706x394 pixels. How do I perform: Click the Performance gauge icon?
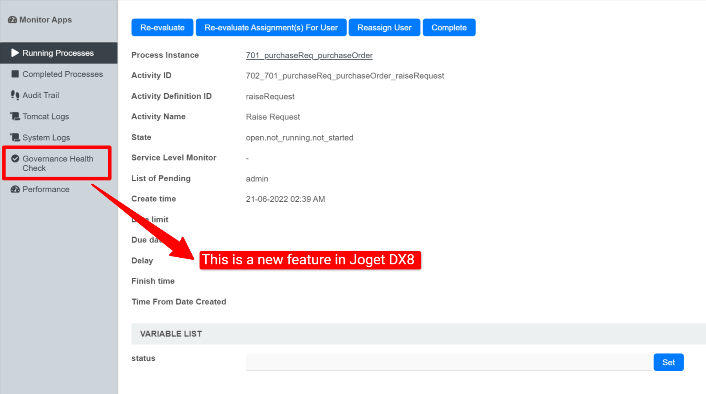pos(15,189)
